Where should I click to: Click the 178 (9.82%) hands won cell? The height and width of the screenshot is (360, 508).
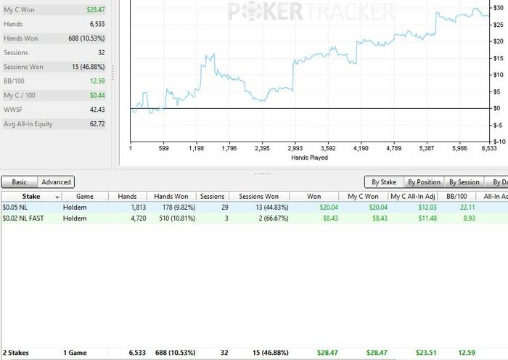click(179, 208)
